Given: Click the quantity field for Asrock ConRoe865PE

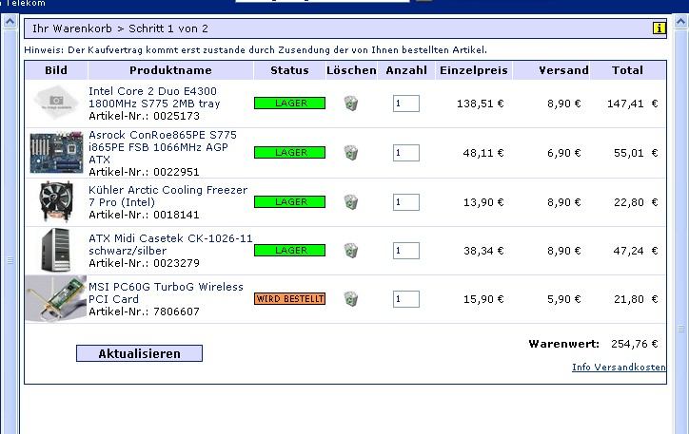Looking at the screenshot, I should pyautogui.click(x=406, y=153).
